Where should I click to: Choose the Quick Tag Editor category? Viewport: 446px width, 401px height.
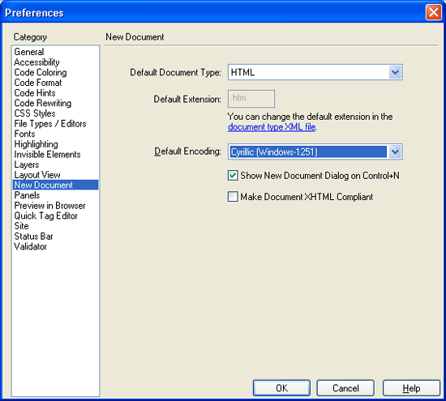click(x=45, y=215)
